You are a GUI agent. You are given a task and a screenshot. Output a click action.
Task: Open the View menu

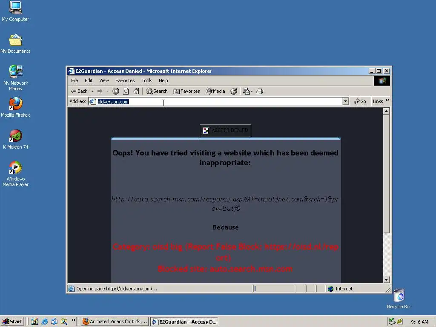104,80
